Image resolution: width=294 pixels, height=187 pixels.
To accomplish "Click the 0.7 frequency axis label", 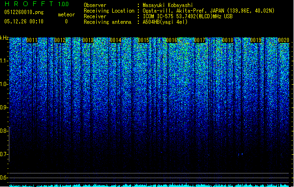I will [x=4, y=154].
